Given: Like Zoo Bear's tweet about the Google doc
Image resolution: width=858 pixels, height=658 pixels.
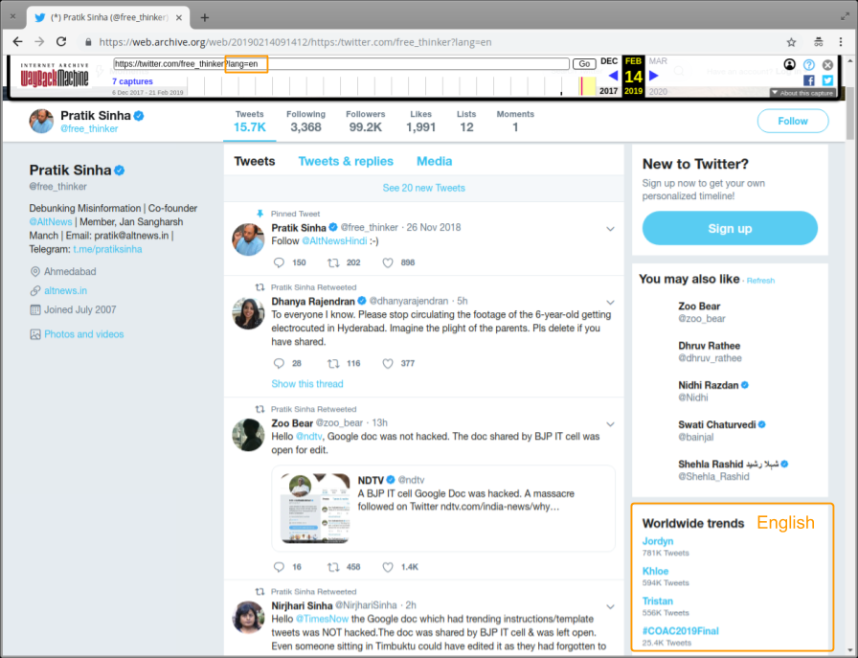Looking at the screenshot, I should (387, 566).
